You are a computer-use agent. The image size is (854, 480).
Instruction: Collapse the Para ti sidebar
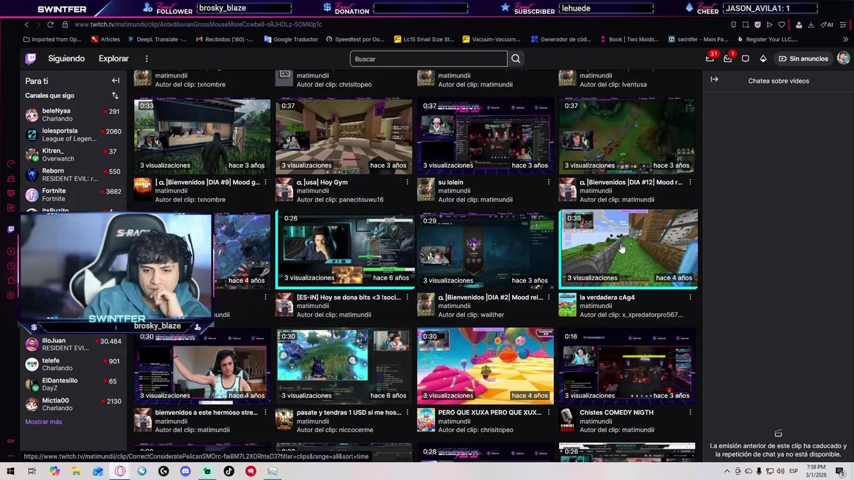[x=115, y=81]
